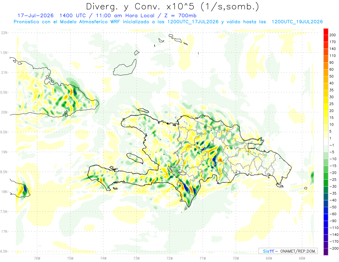The height and width of the screenshot is (262, 339).
Task: Click the 72W longitude axis label
Action: 169,258
